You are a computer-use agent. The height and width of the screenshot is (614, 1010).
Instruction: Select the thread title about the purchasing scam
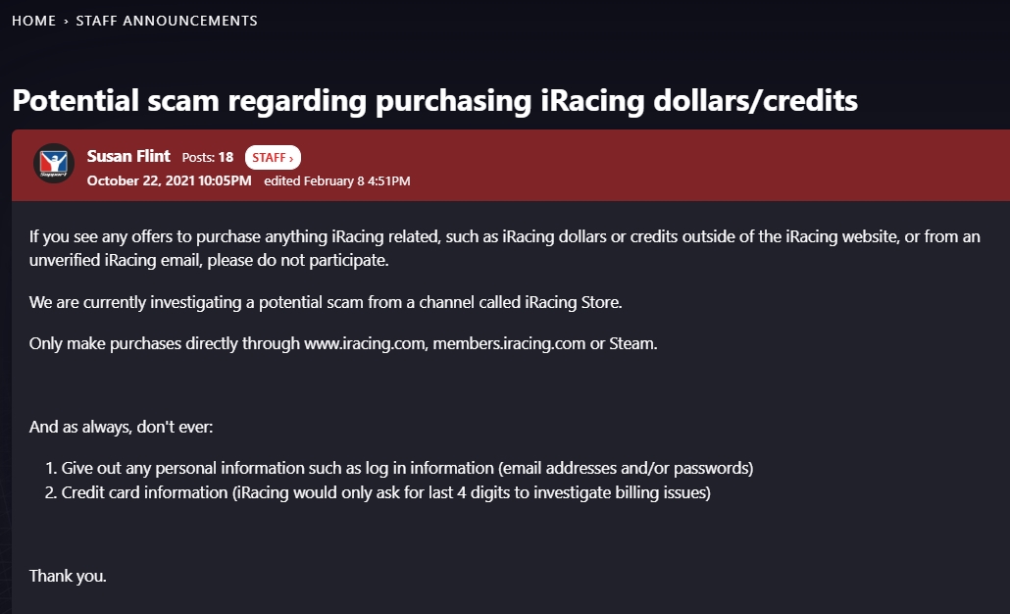click(433, 99)
